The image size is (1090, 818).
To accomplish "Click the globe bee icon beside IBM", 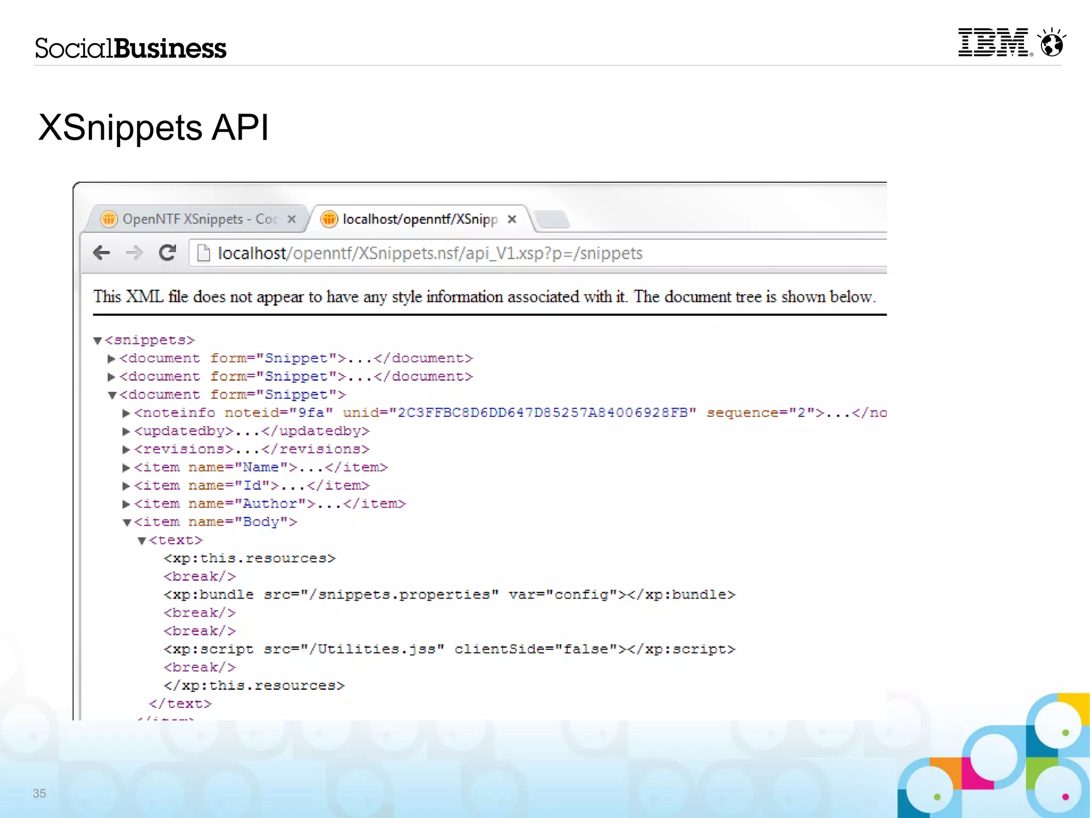I will (1052, 42).
